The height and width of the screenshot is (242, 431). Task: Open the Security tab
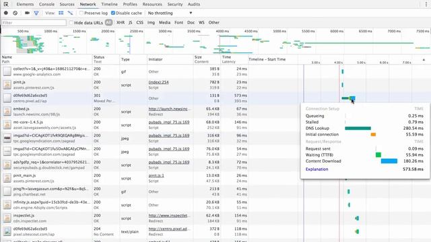pos(175,4)
